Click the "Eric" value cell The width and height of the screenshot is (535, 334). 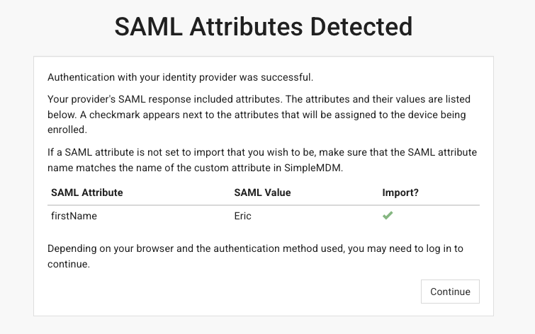[x=242, y=216]
